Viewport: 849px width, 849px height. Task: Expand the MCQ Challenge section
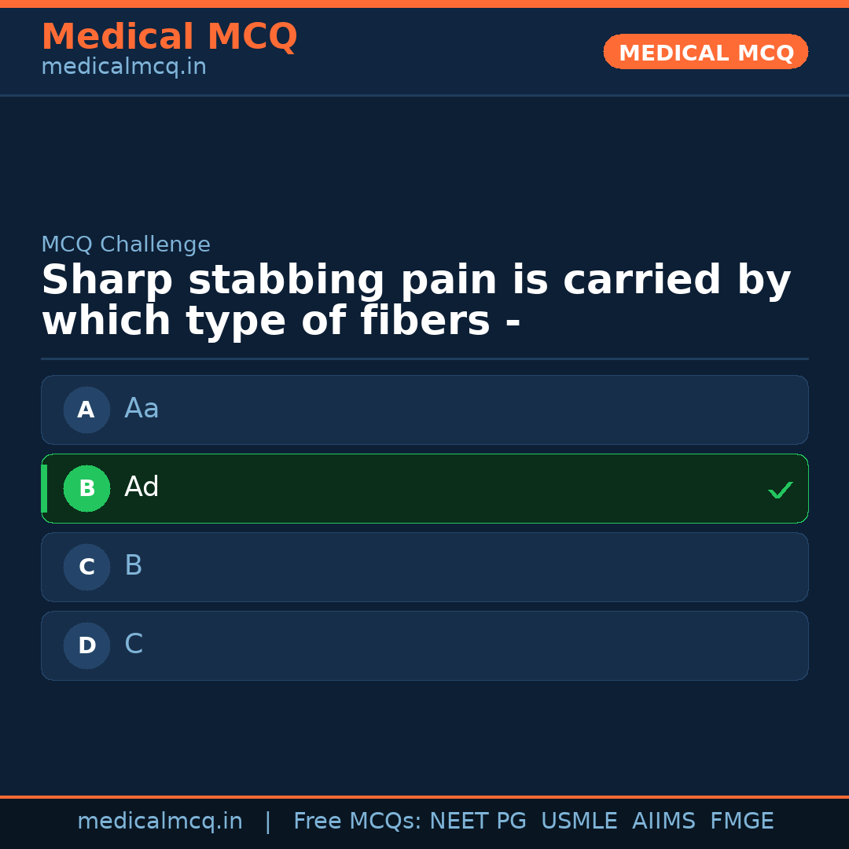click(x=126, y=244)
